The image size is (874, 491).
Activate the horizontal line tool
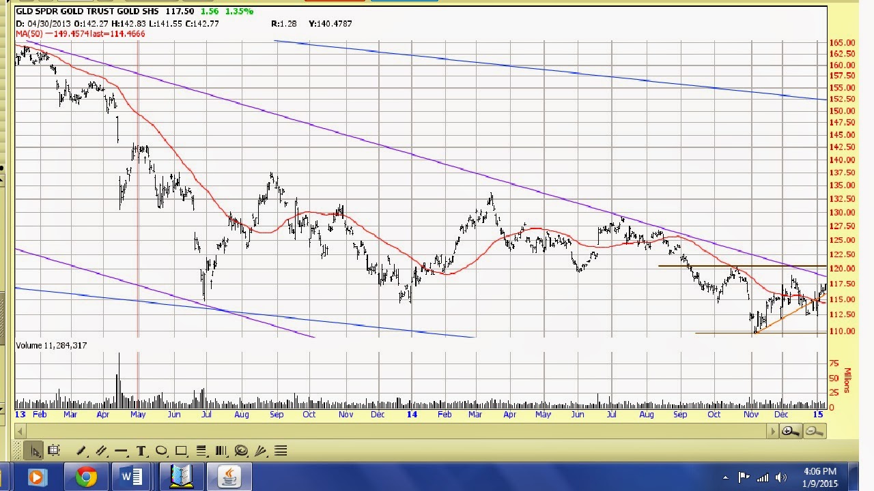(121, 451)
